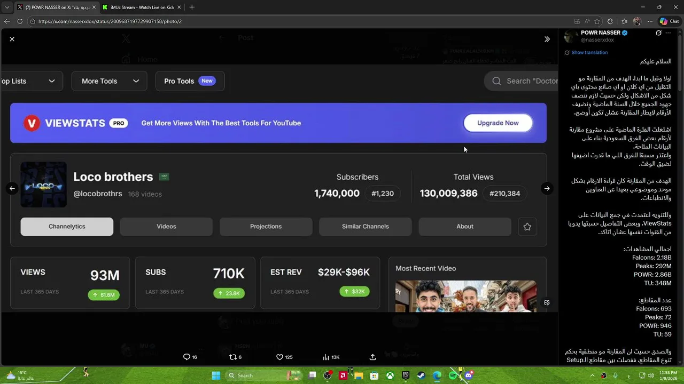The height and width of the screenshot is (384, 684).
Task: Click Upgrade Now in ViewStats banner
Action: [x=498, y=123]
